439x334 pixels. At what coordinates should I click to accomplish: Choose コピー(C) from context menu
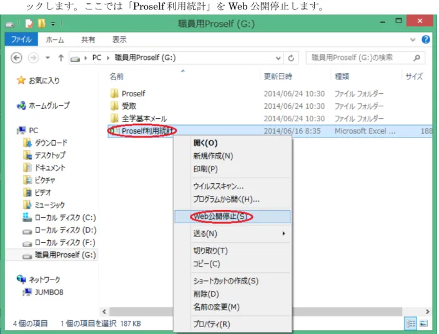click(x=232, y=264)
